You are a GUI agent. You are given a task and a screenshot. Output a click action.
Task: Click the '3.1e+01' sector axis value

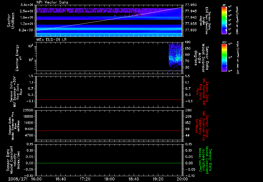(x=26, y=5)
